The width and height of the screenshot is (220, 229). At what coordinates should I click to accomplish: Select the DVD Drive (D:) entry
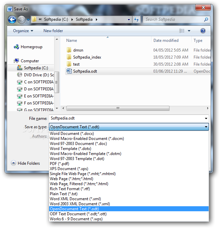coord(35,75)
